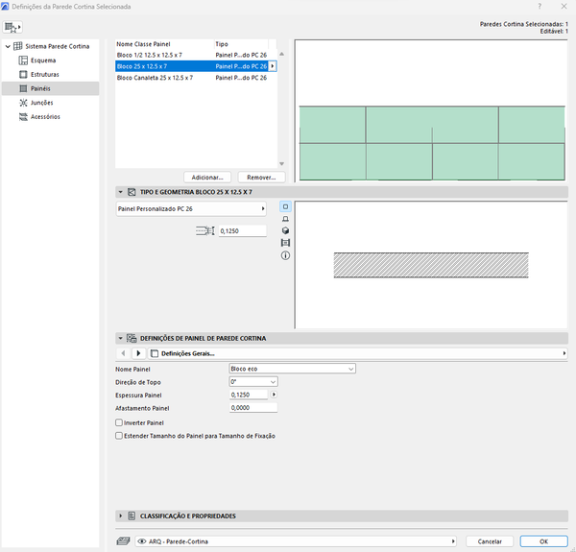This screenshot has width=576, height=552.
Task: Click the Classificação e Propriedades icon
Action: coord(132,516)
